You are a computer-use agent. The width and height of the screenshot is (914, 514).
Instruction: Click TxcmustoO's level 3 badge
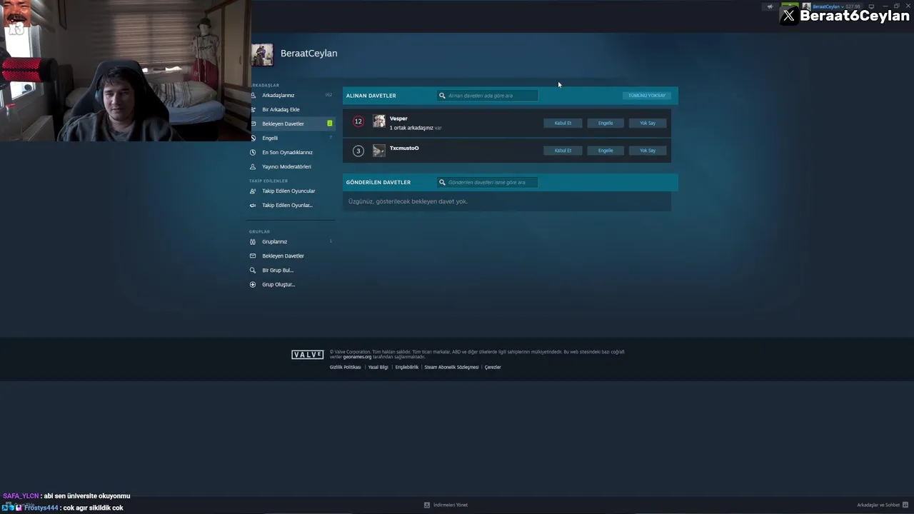click(358, 151)
